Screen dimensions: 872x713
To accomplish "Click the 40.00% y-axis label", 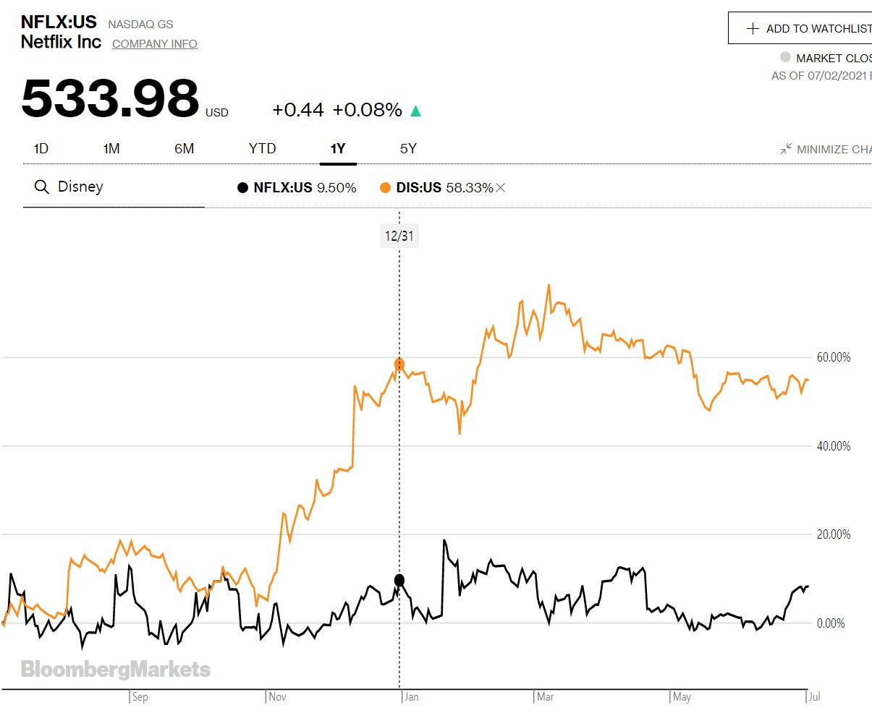I will 832,446.
